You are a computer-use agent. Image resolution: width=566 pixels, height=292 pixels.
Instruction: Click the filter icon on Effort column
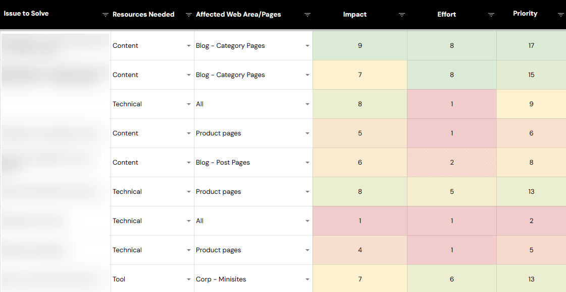pyautogui.click(x=491, y=15)
